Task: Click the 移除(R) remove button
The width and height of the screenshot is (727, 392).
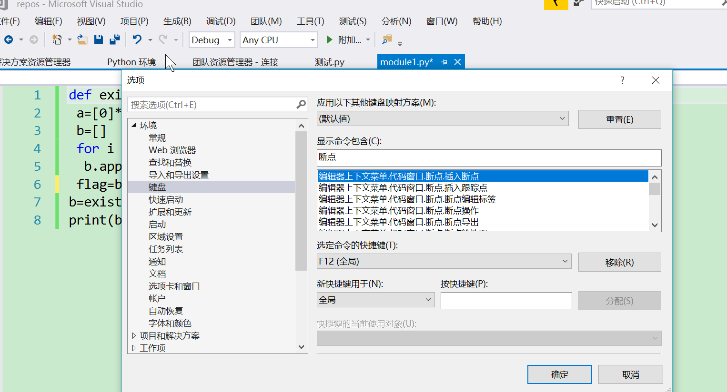Action: (619, 262)
